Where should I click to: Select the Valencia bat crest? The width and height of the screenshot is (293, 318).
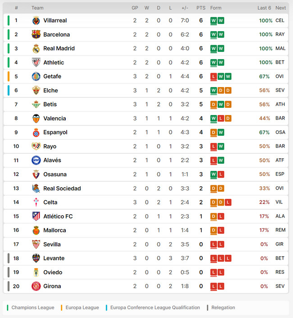36,119
